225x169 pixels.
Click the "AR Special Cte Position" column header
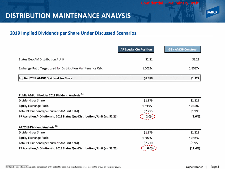pyautogui.click(x=136, y=49)
